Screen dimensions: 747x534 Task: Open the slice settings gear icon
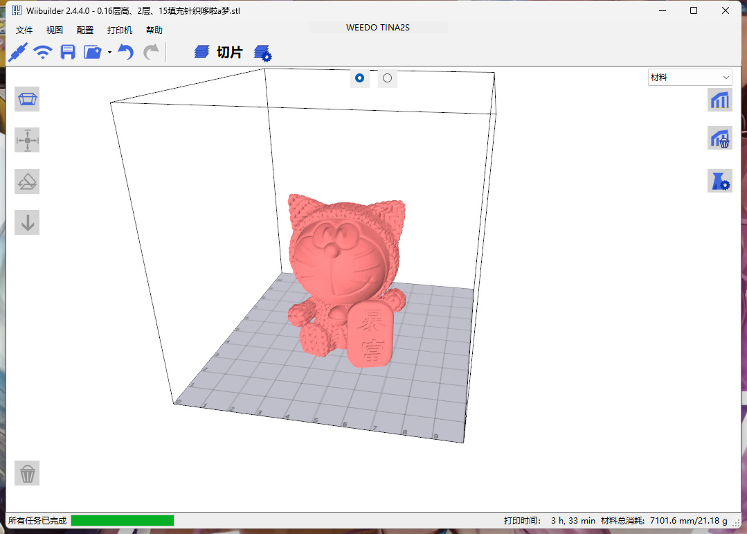pyautogui.click(x=262, y=53)
